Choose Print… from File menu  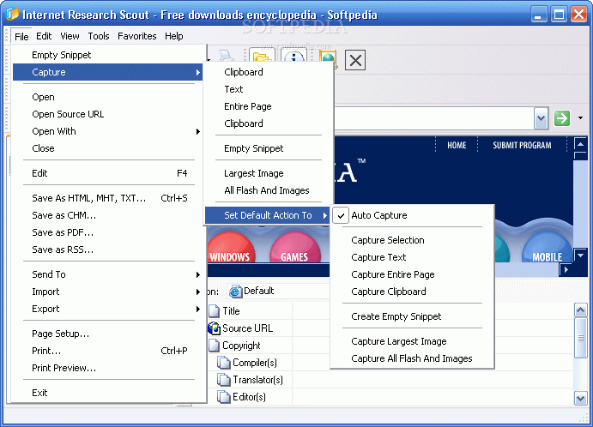click(x=108, y=351)
